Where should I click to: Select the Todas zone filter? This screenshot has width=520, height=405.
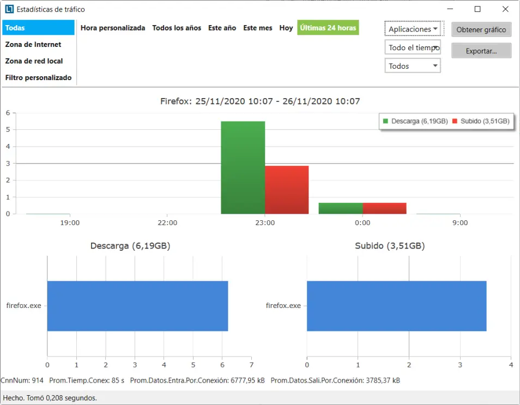(x=39, y=28)
